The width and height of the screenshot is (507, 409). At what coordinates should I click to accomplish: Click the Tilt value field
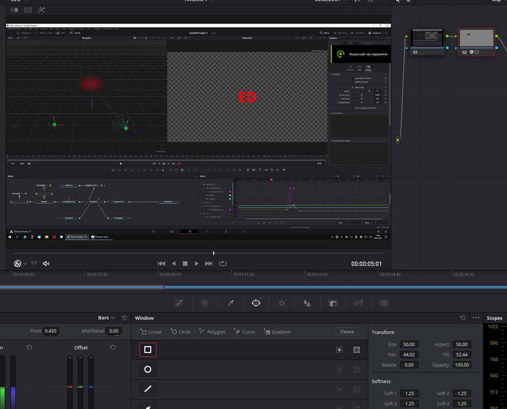462,355
